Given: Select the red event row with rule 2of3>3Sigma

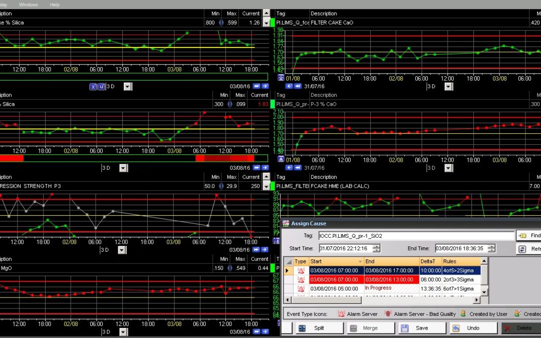Looking at the screenshot, I should 382,280.
